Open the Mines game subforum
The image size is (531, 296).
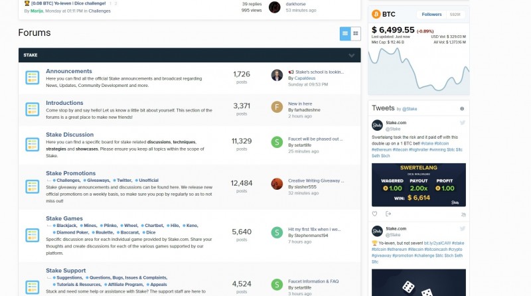coord(90,226)
